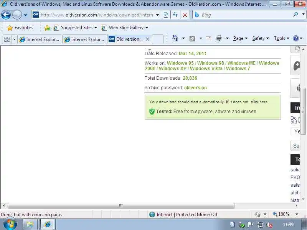Open the Safety menu
This screenshot has height=230, width=307.
[x=261, y=39]
